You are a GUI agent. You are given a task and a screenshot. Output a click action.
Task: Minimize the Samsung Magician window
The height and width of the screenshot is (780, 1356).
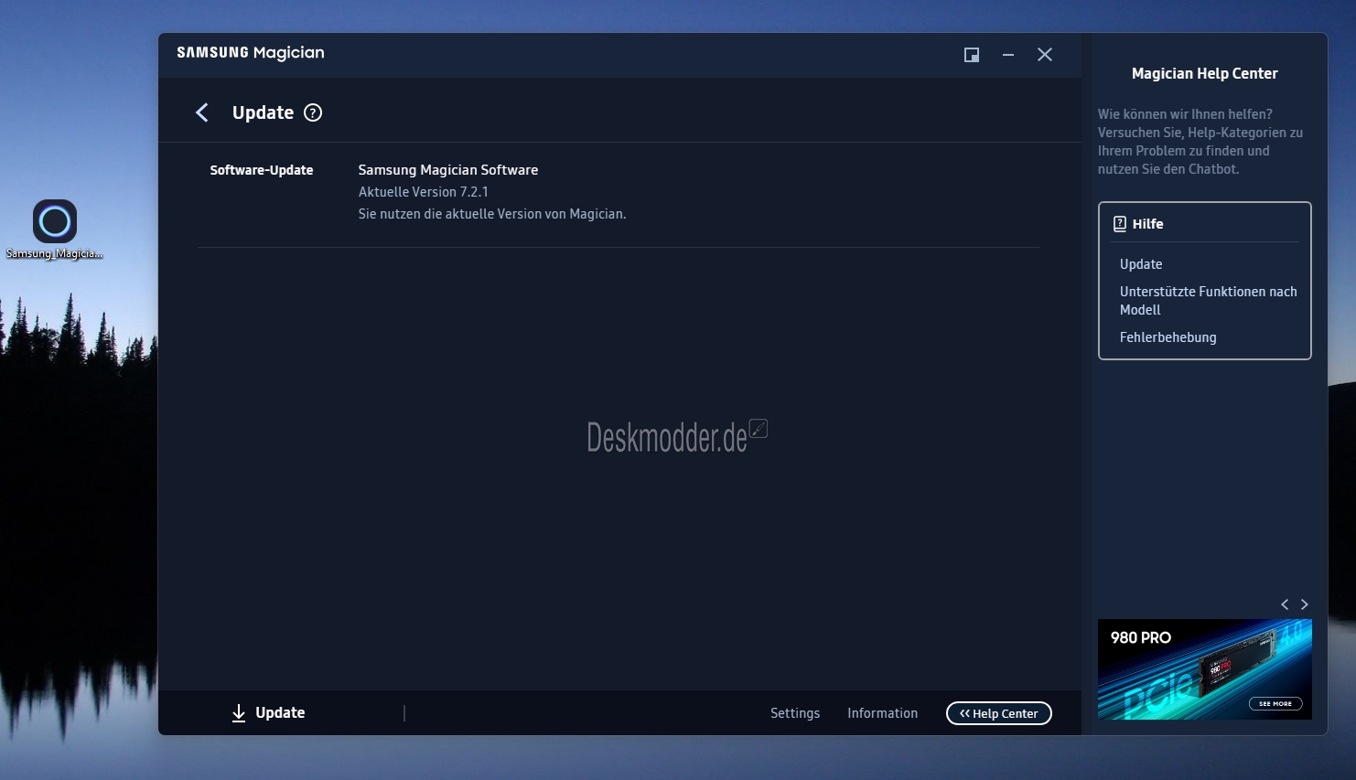tap(1008, 55)
